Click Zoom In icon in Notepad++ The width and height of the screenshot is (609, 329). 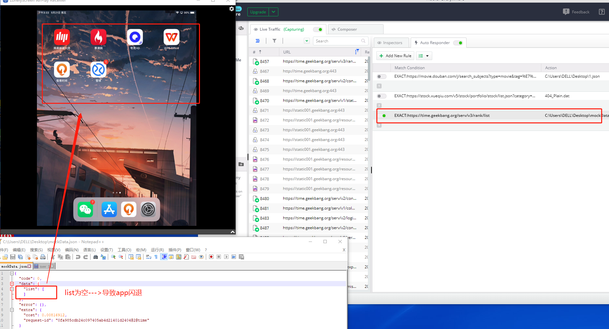pyautogui.click(x=113, y=257)
